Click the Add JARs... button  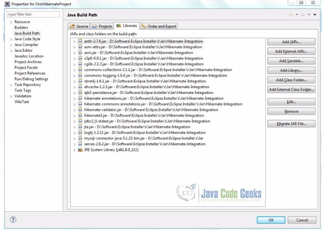click(291, 42)
